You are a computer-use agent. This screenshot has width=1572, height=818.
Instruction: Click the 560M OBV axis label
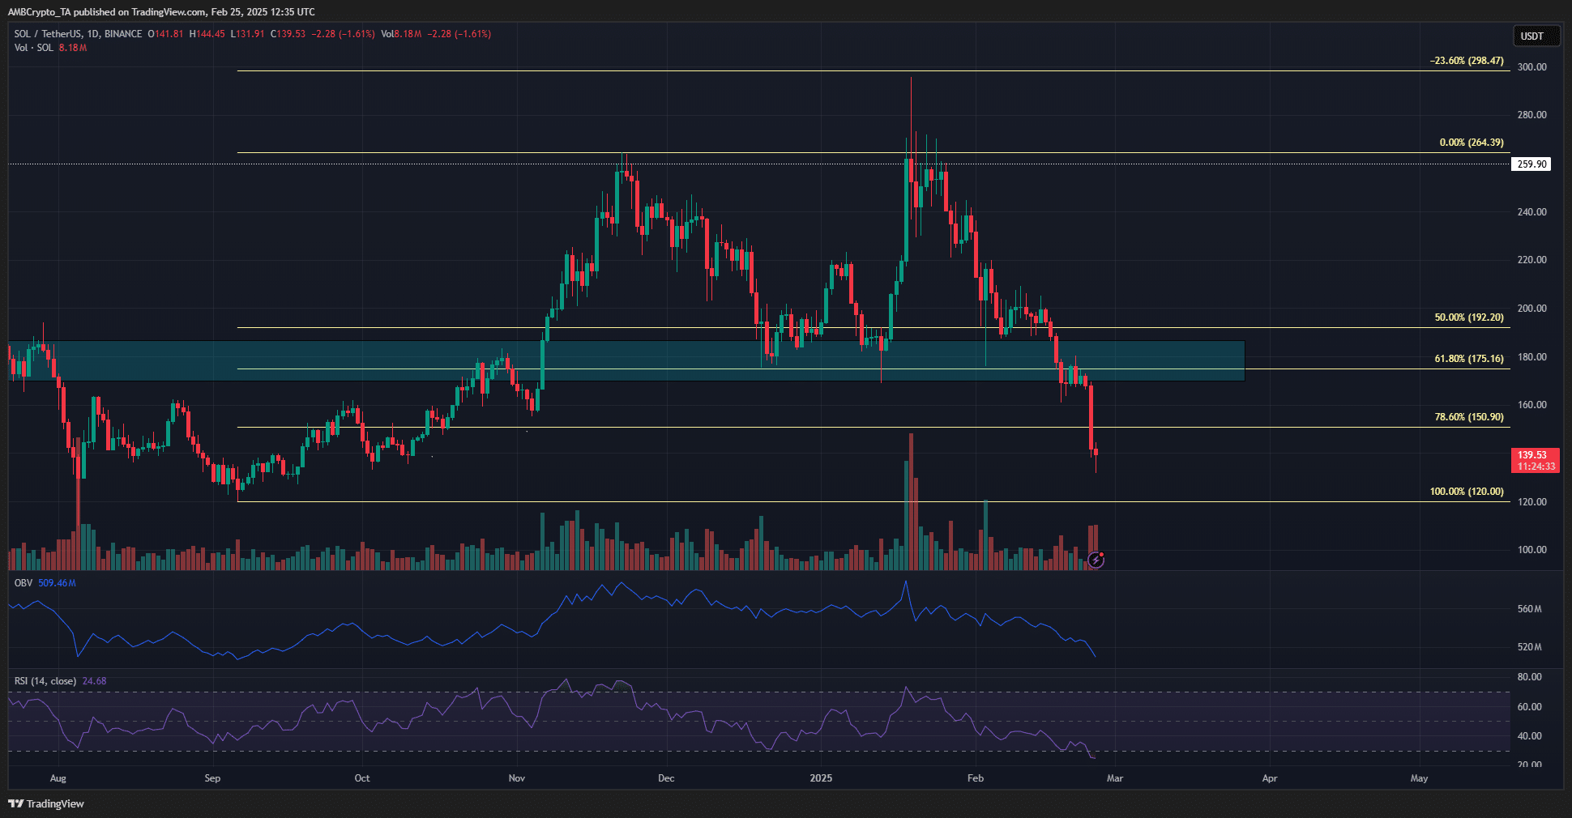(1529, 609)
